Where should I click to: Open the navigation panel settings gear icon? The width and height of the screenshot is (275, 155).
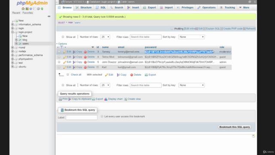(38, 9)
